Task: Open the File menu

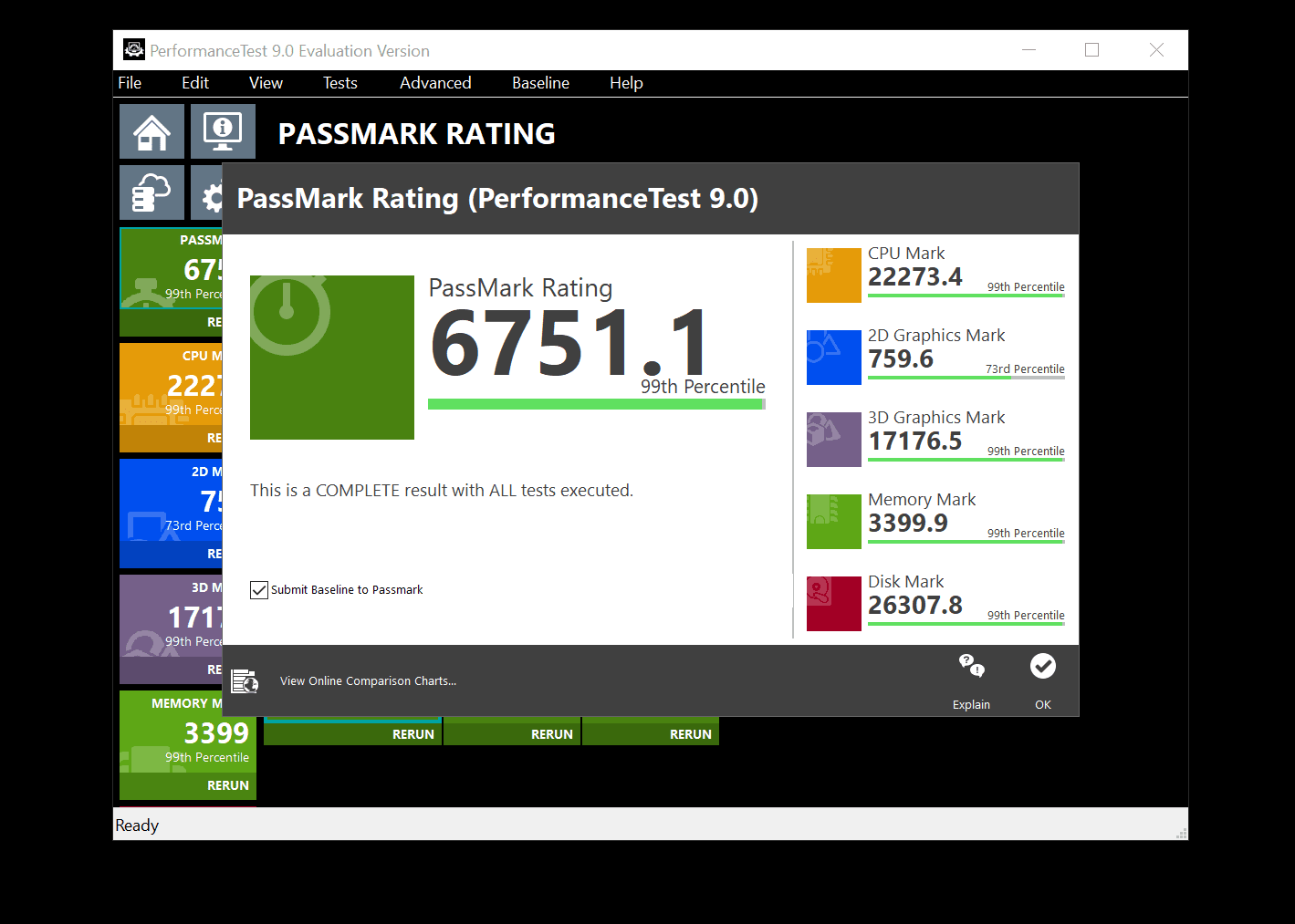Action: 130,83
